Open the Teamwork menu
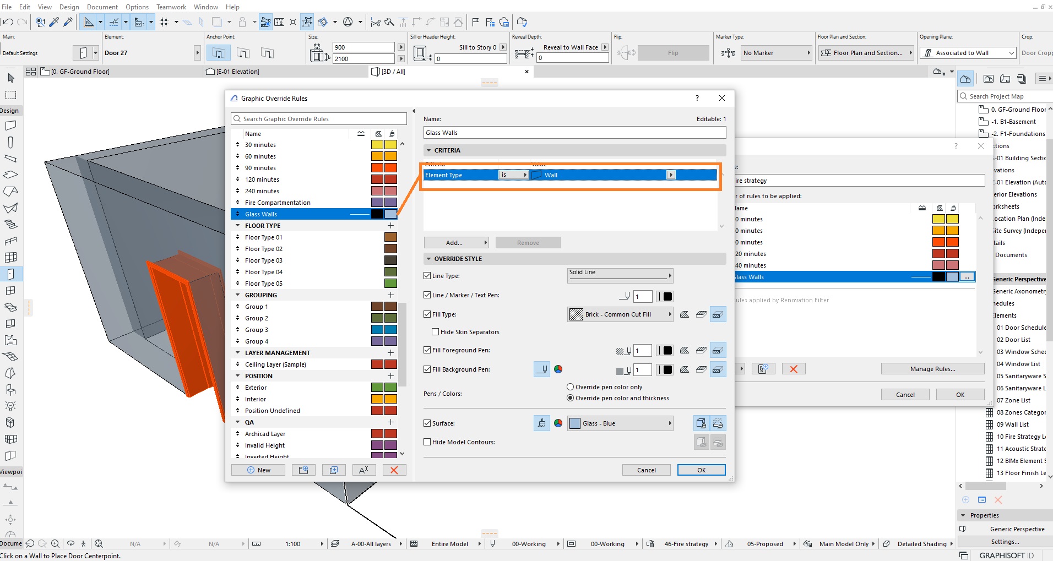This screenshot has height=561, width=1053. coord(171,7)
